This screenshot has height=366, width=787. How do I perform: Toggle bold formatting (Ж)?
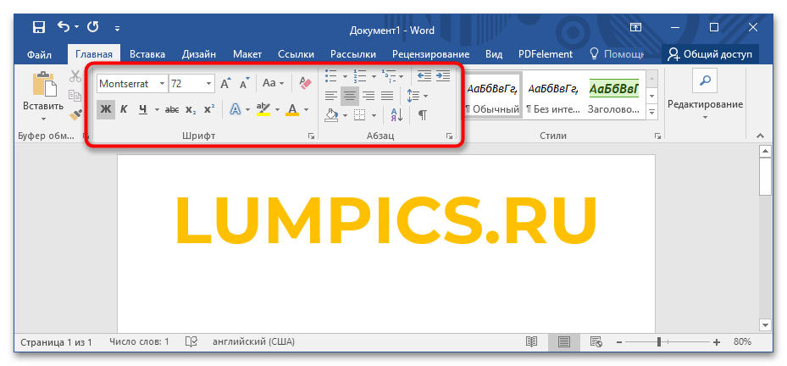tap(105, 109)
